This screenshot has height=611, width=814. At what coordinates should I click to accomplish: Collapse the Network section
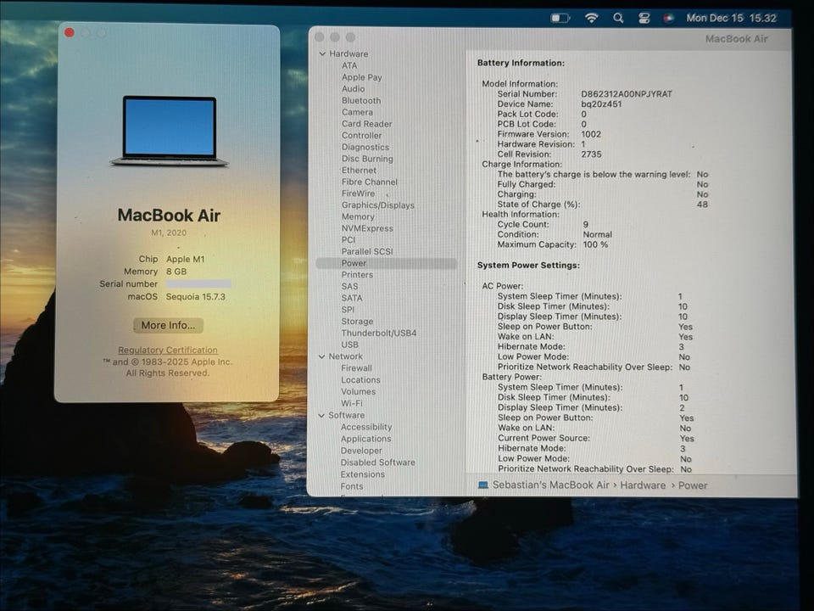[x=322, y=356]
